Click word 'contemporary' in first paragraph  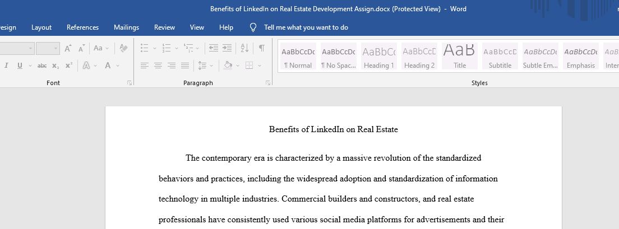tap(227, 158)
